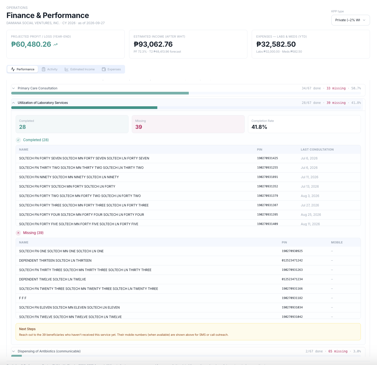Click the trending-up arrow beside projected profit

point(55,45)
